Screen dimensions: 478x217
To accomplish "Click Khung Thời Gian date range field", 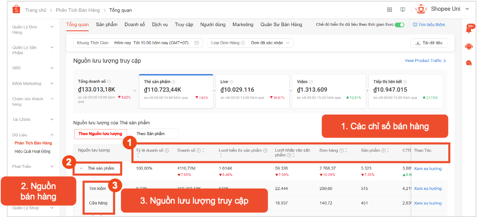I will (x=138, y=43).
